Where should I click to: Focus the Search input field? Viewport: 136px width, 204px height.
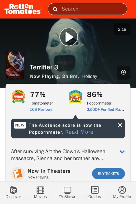pyautogui.click(x=87, y=9)
